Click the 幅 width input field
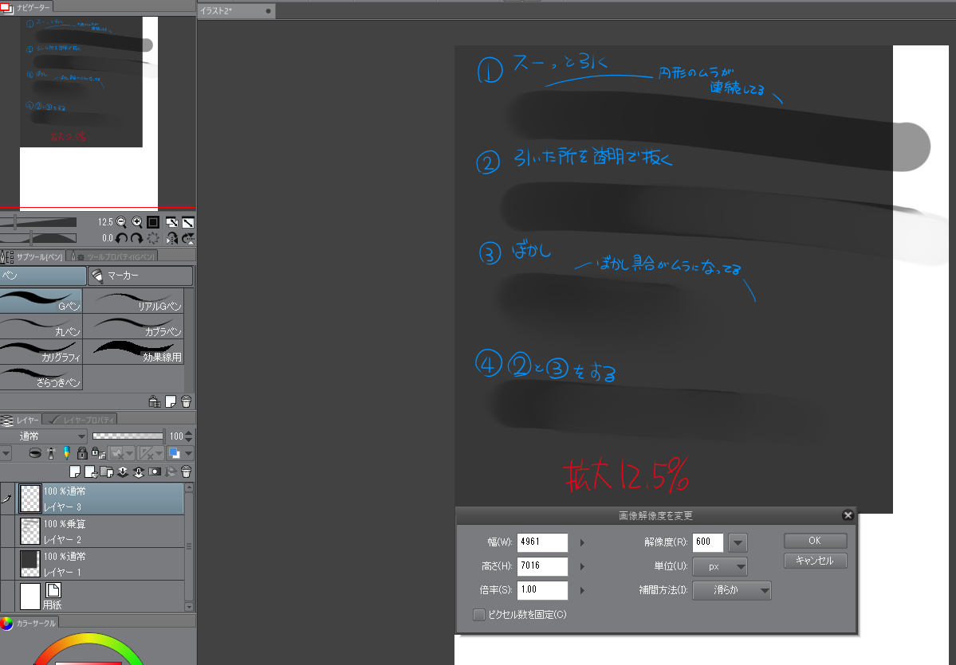This screenshot has width=956, height=665. coord(542,542)
